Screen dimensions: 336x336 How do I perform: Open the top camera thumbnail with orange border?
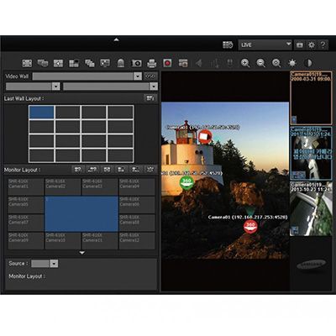[311, 98]
